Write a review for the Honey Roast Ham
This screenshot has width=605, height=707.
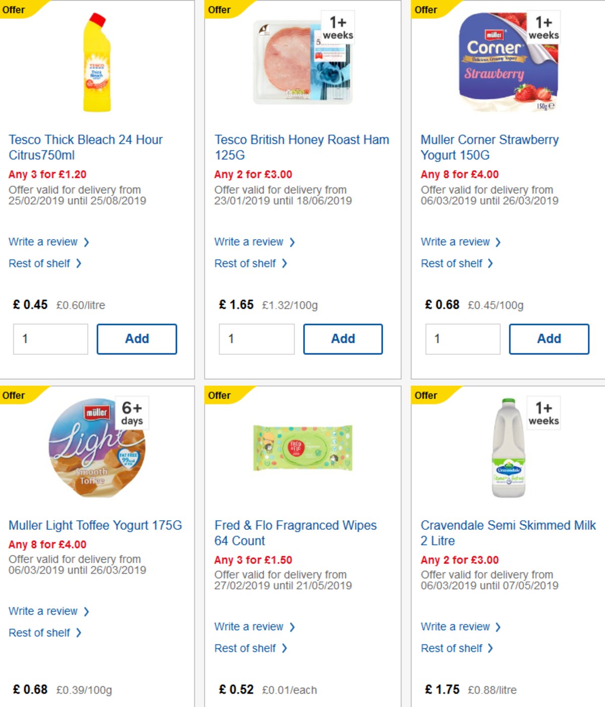click(249, 242)
